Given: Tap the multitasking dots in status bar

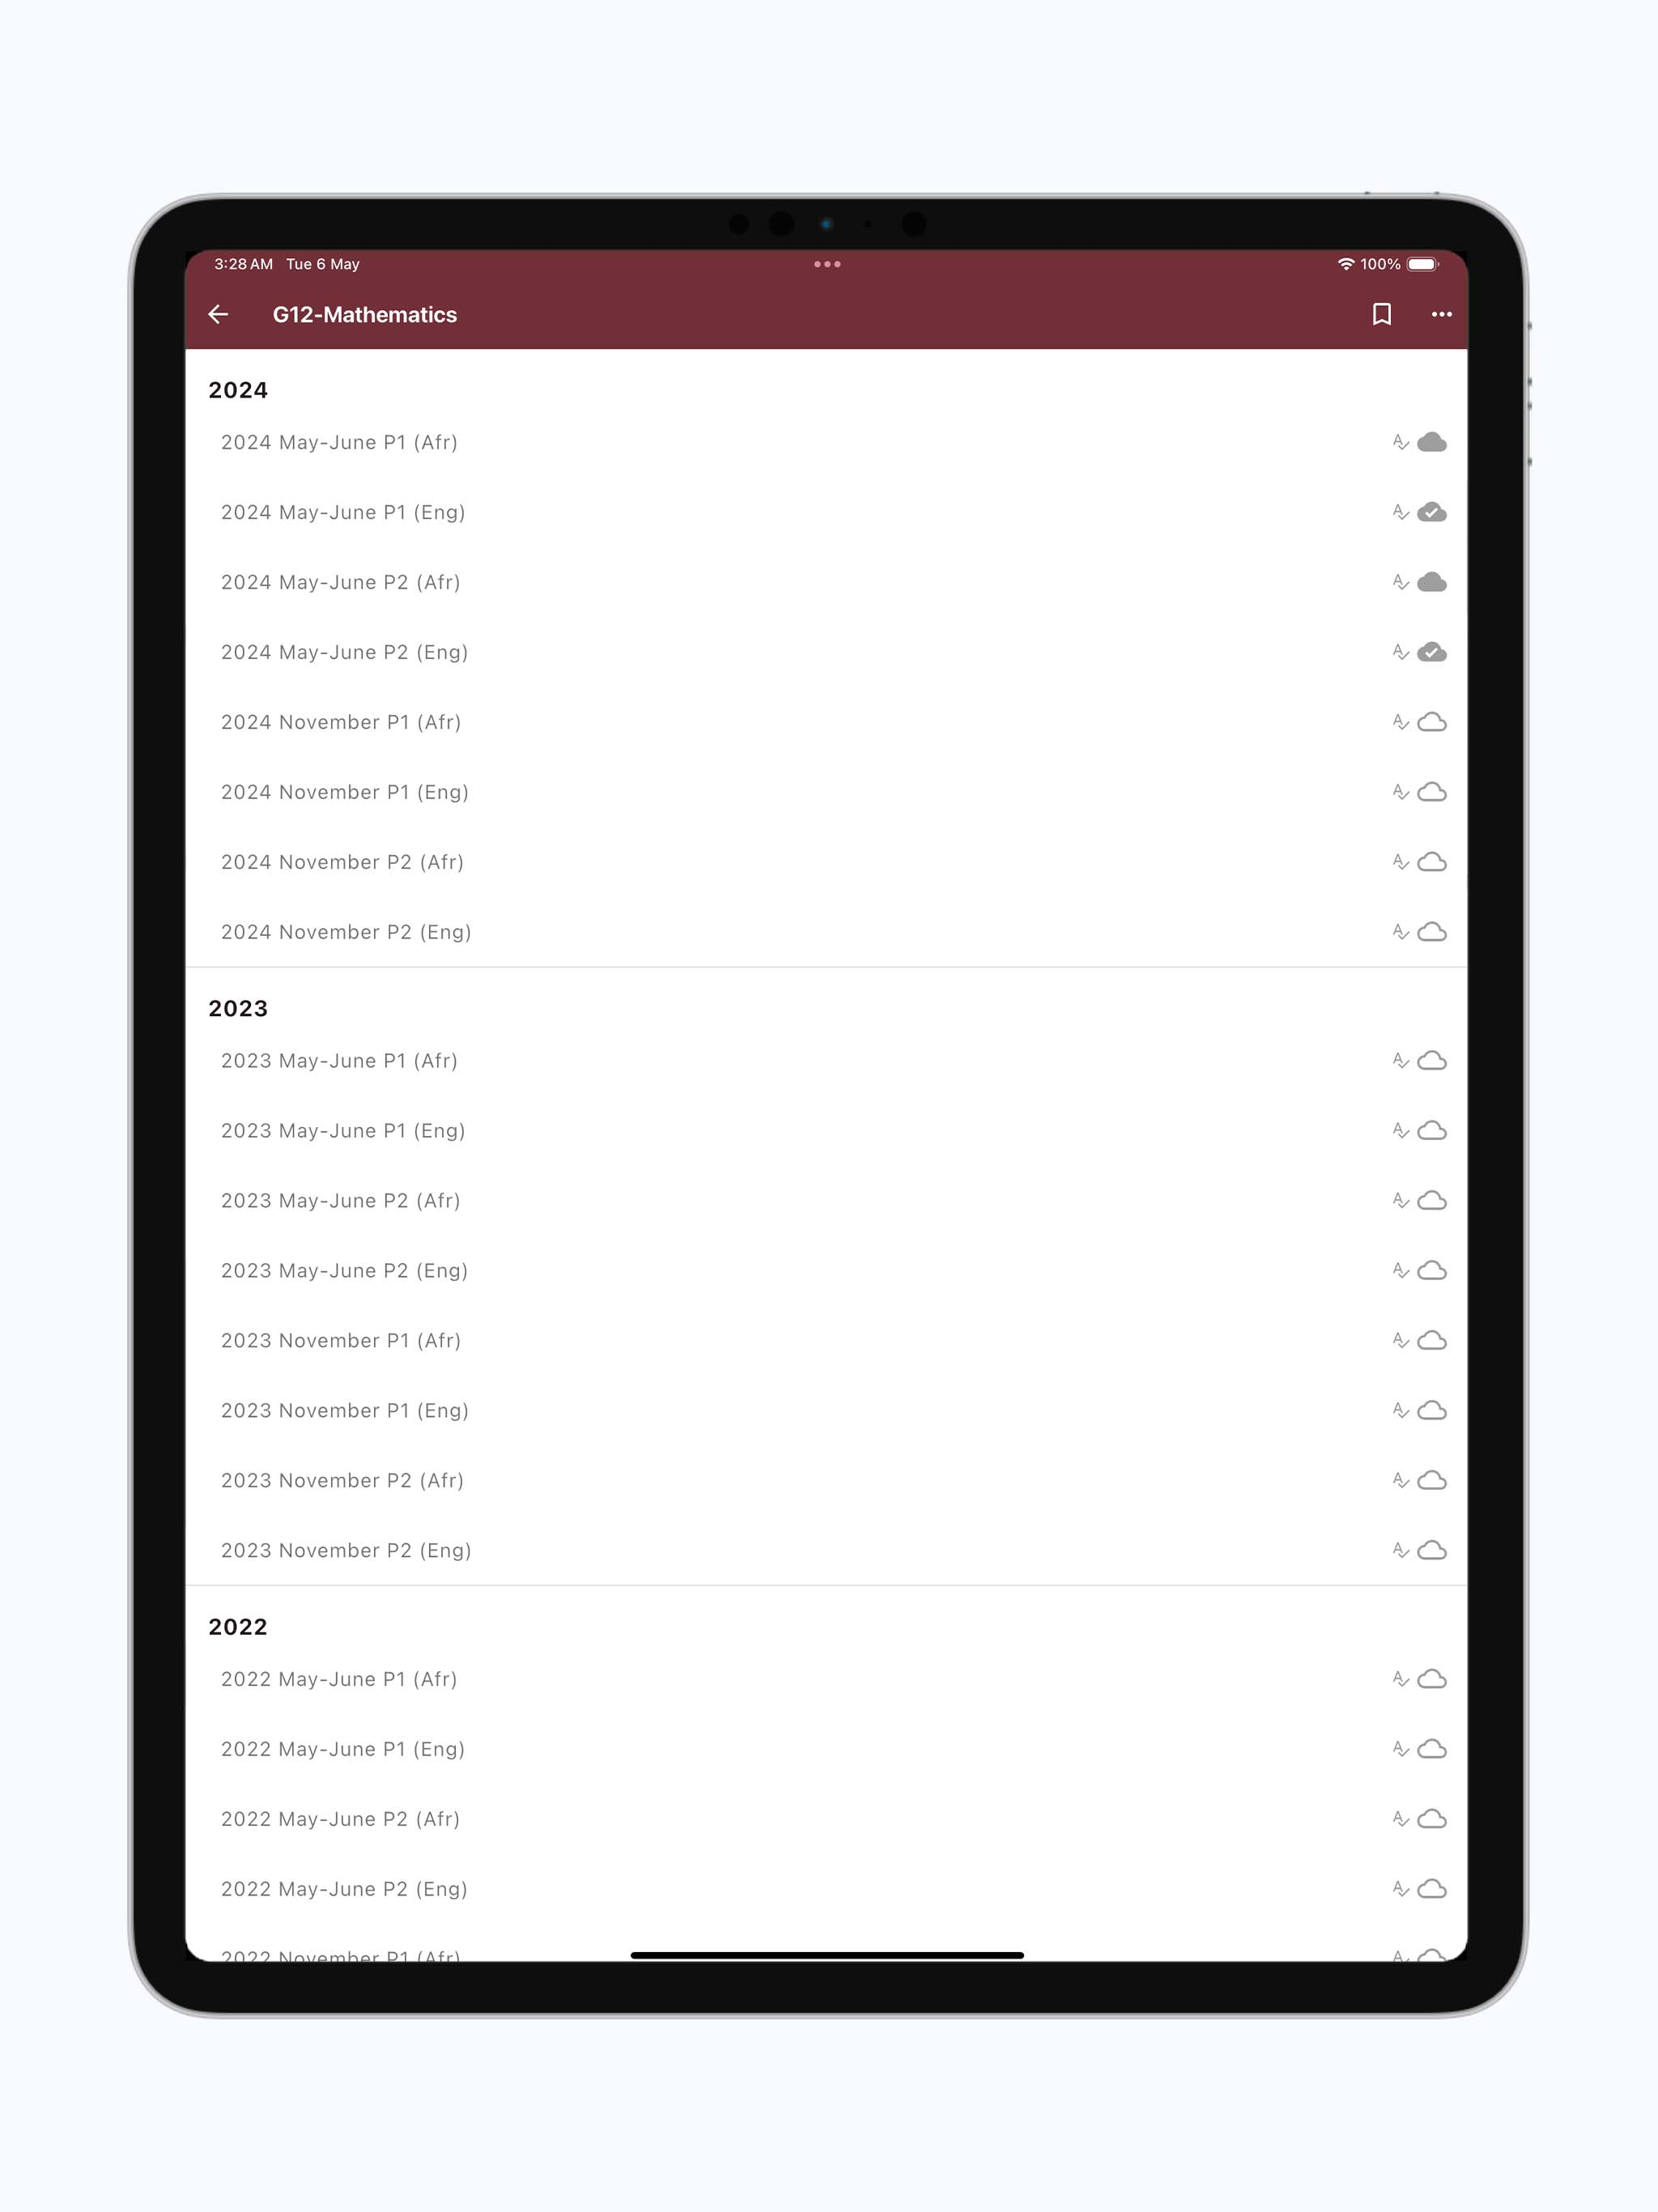Looking at the screenshot, I should pyautogui.click(x=827, y=264).
